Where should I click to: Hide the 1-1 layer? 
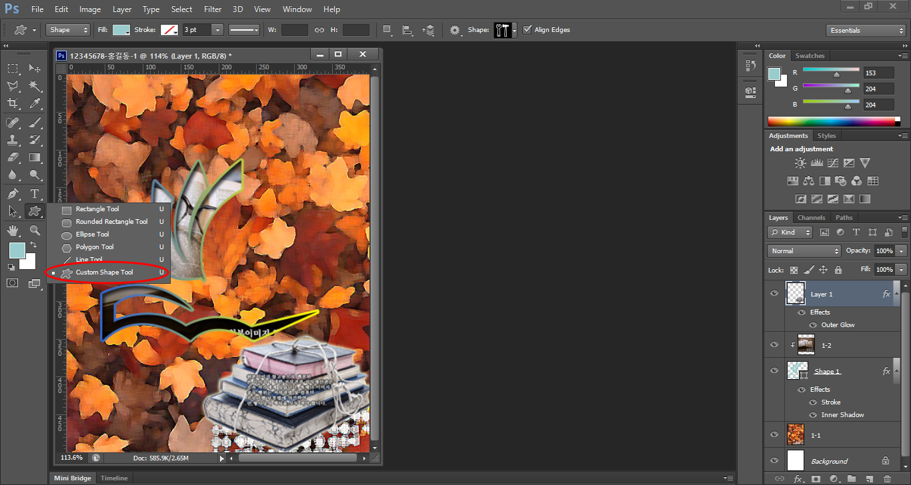click(x=774, y=434)
